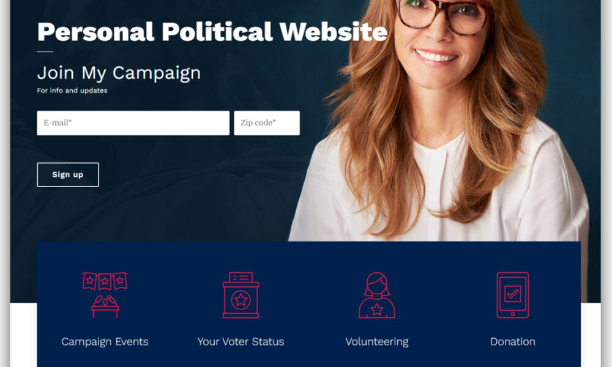Click the checkmark on the tablet screen icon
This screenshot has height=367, width=612.
click(512, 293)
